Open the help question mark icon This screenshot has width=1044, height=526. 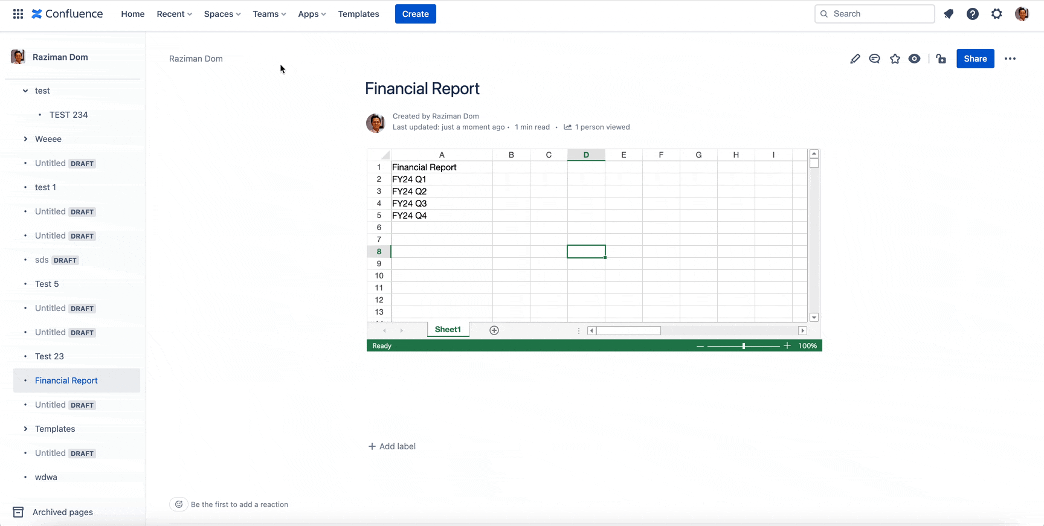pos(972,14)
